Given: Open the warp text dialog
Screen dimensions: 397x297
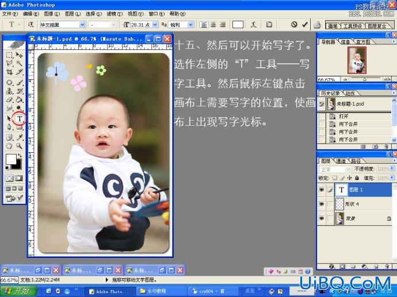Looking at the screenshot, I should pos(253,25).
